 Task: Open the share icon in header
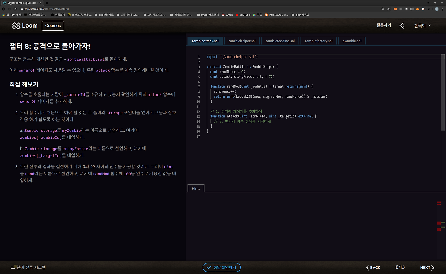402,25
